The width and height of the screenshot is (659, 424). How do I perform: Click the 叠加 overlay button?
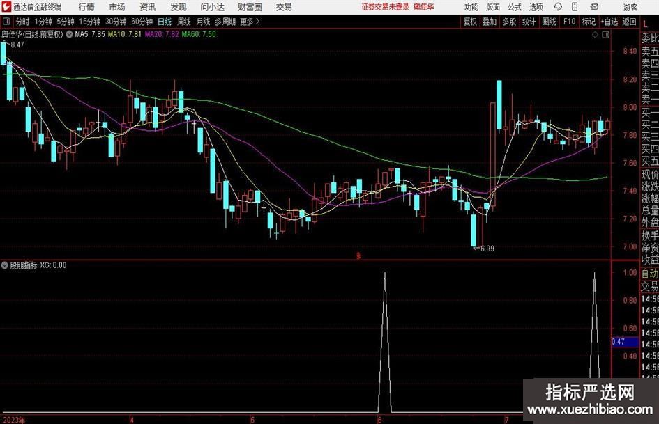point(490,22)
